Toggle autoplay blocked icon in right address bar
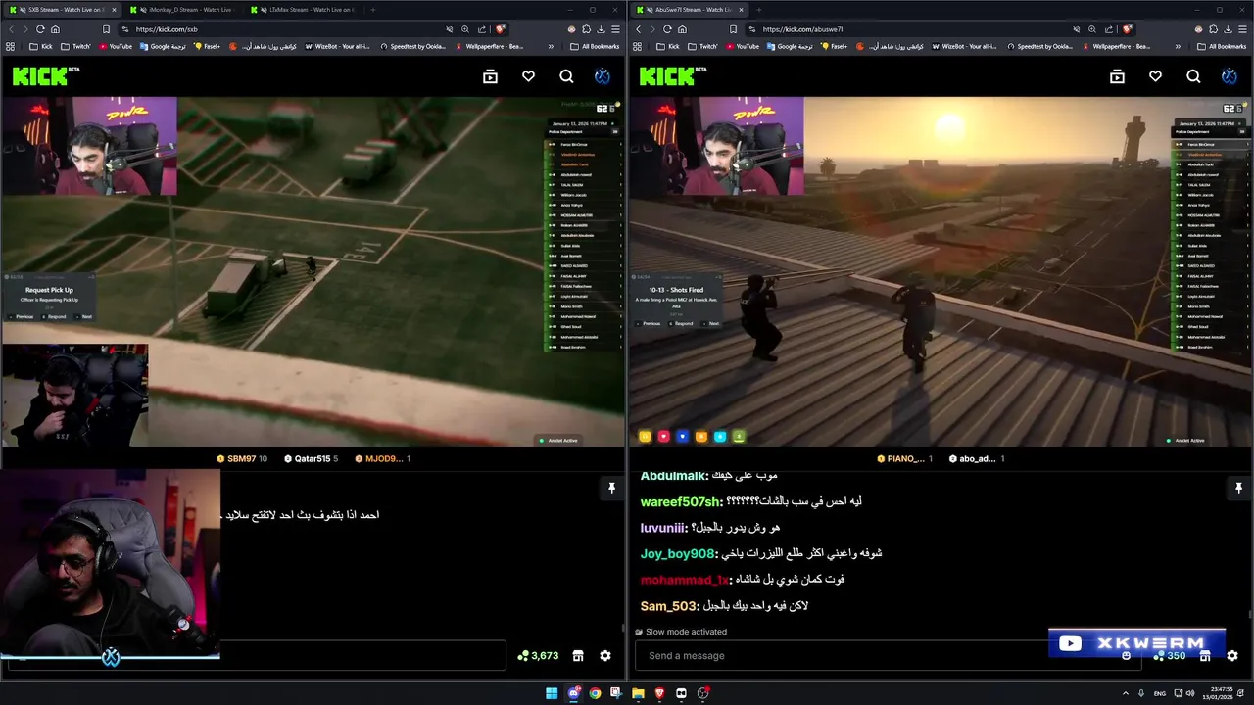The width and height of the screenshot is (1254, 705). [x=1077, y=29]
